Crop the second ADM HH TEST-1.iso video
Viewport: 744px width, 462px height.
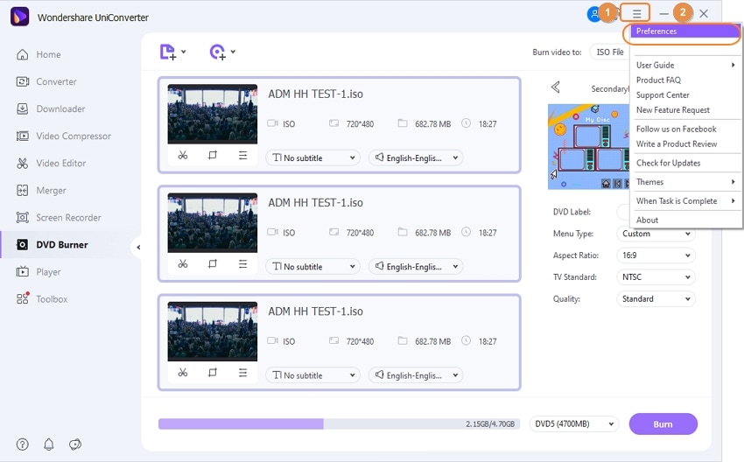pos(213,263)
